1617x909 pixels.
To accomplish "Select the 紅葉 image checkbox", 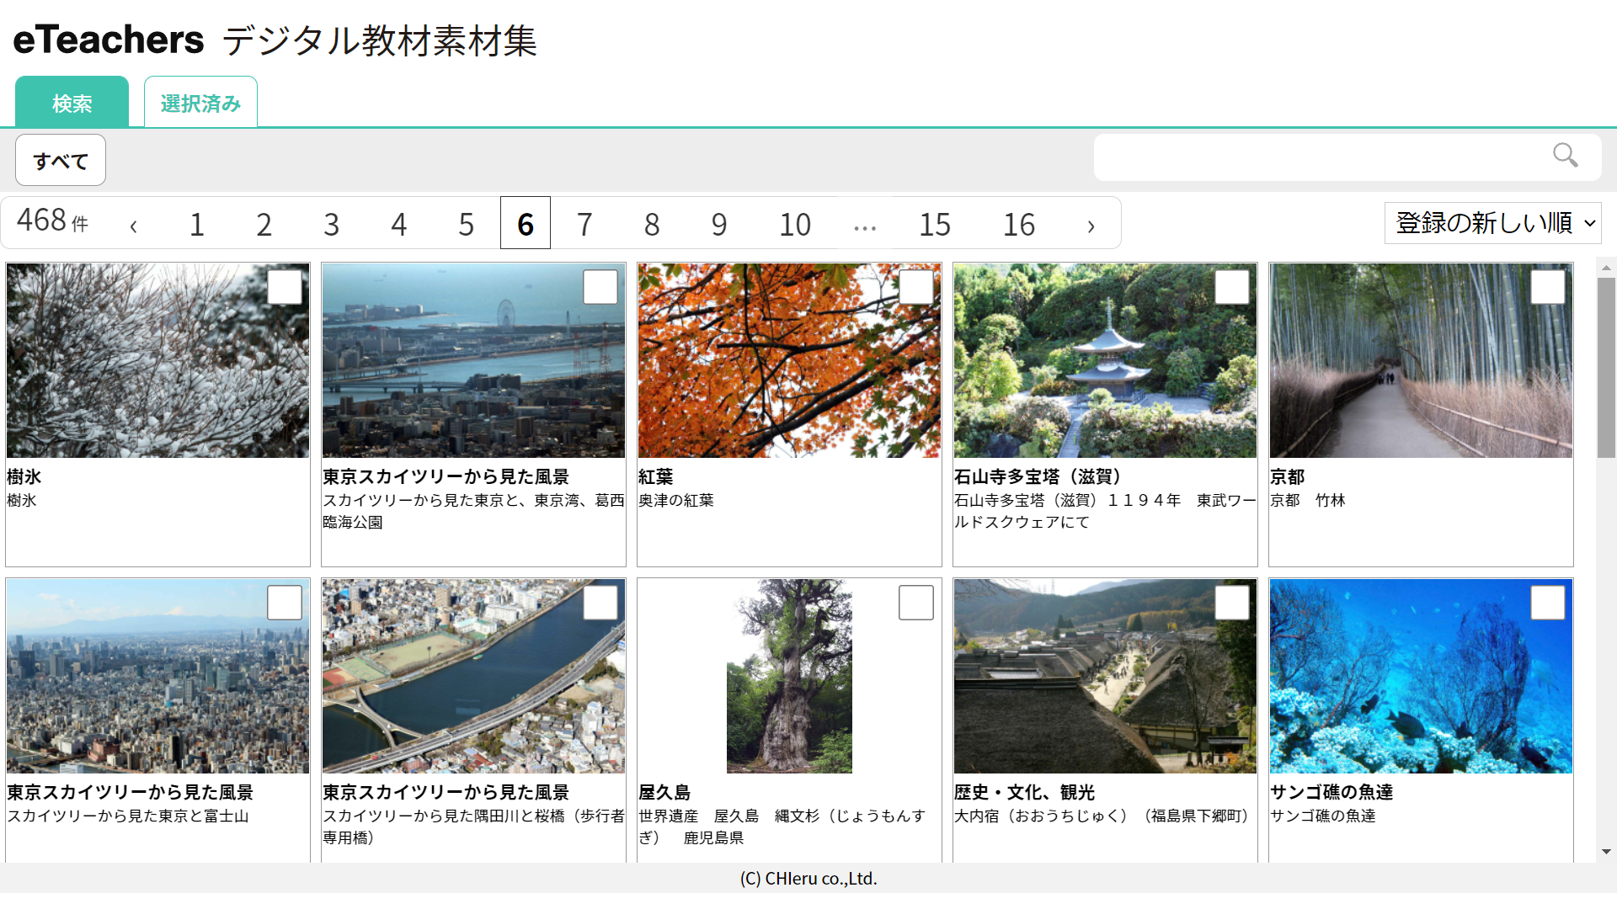I will pyautogui.click(x=916, y=287).
